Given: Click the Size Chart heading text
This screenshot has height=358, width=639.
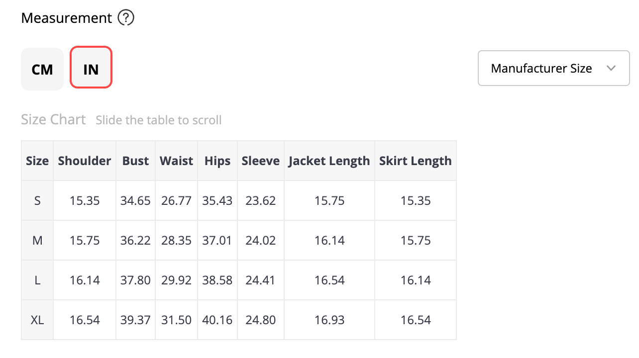Looking at the screenshot, I should 53,120.
